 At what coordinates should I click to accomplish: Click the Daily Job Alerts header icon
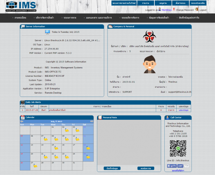pos(22,102)
